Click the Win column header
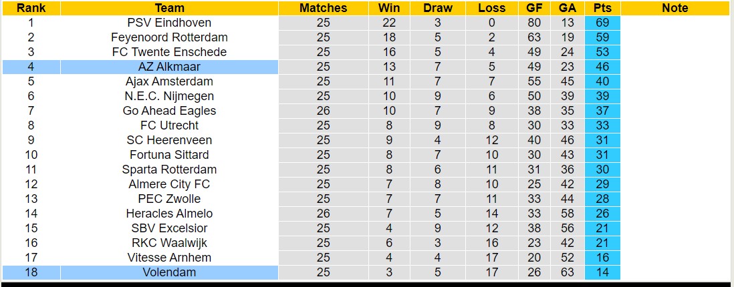The width and height of the screenshot is (734, 287). click(389, 8)
